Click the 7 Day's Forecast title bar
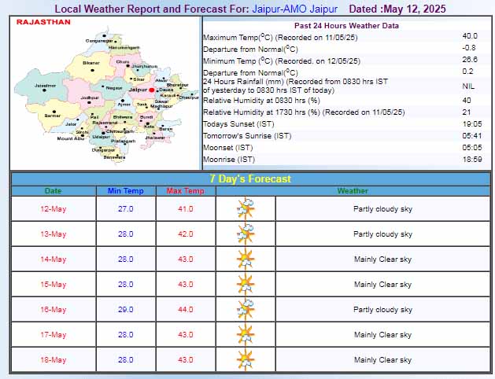The width and height of the screenshot is (495, 379). [x=250, y=179]
